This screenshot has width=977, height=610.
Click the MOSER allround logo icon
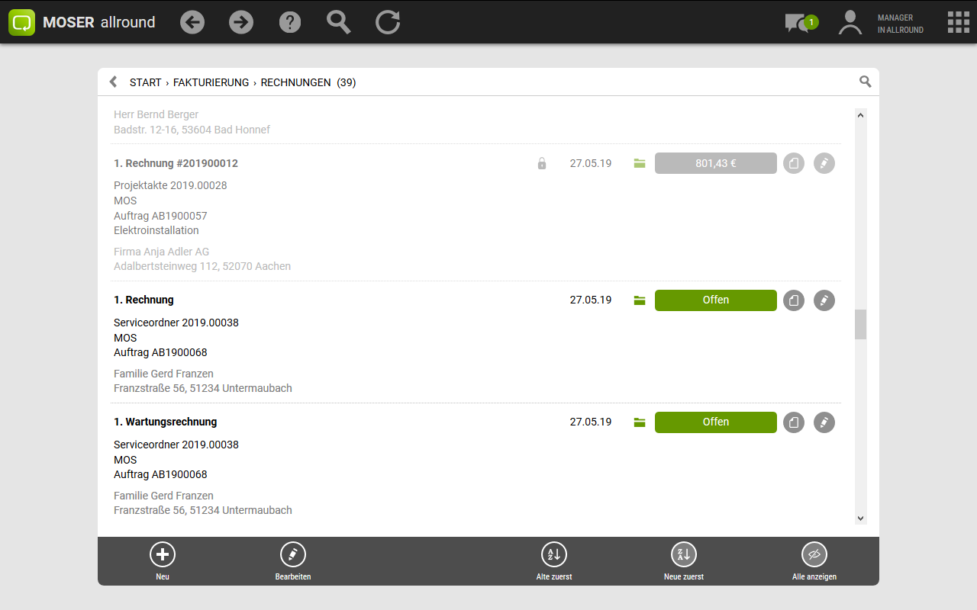(x=22, y=22)
